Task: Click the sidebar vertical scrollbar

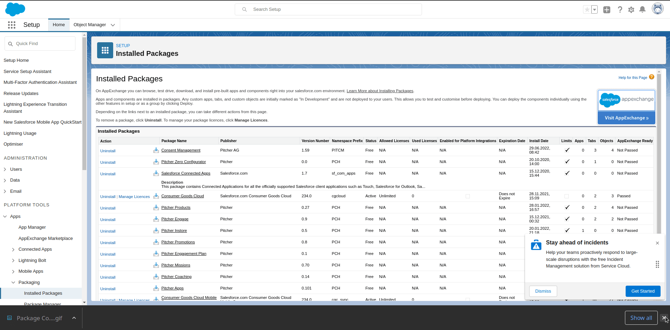Action: click(84, 105)
